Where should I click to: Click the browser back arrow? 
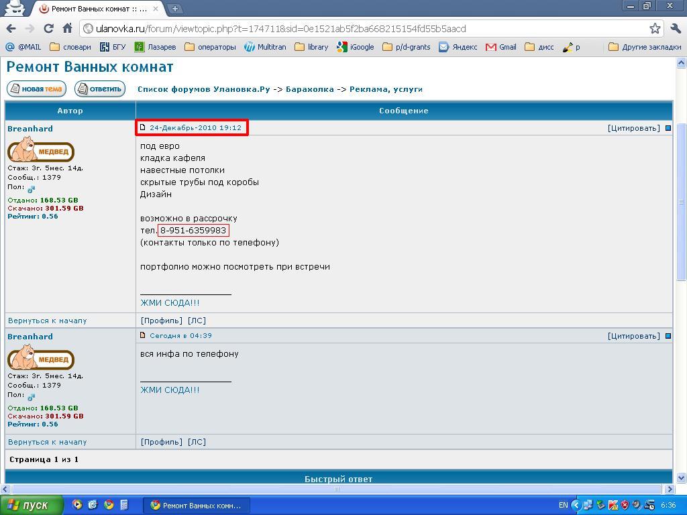click(x=11, y=29)
